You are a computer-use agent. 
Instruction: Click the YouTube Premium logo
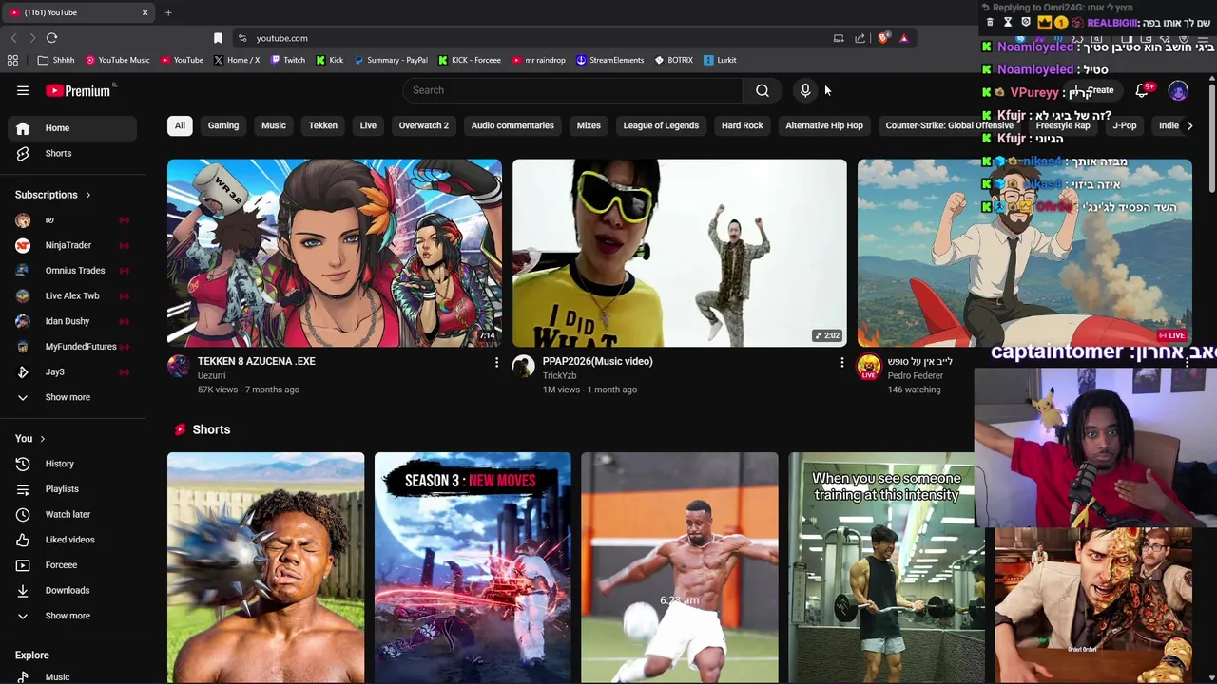coord(78,90)
